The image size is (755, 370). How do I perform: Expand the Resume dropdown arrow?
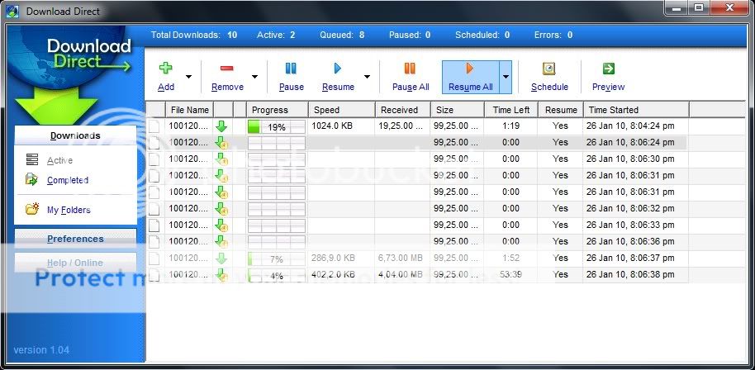coord(367,77)
